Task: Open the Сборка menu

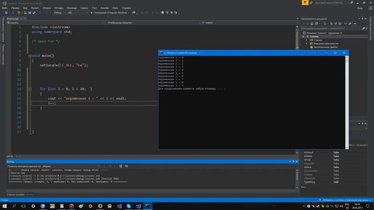Action: tap(47, 8)
